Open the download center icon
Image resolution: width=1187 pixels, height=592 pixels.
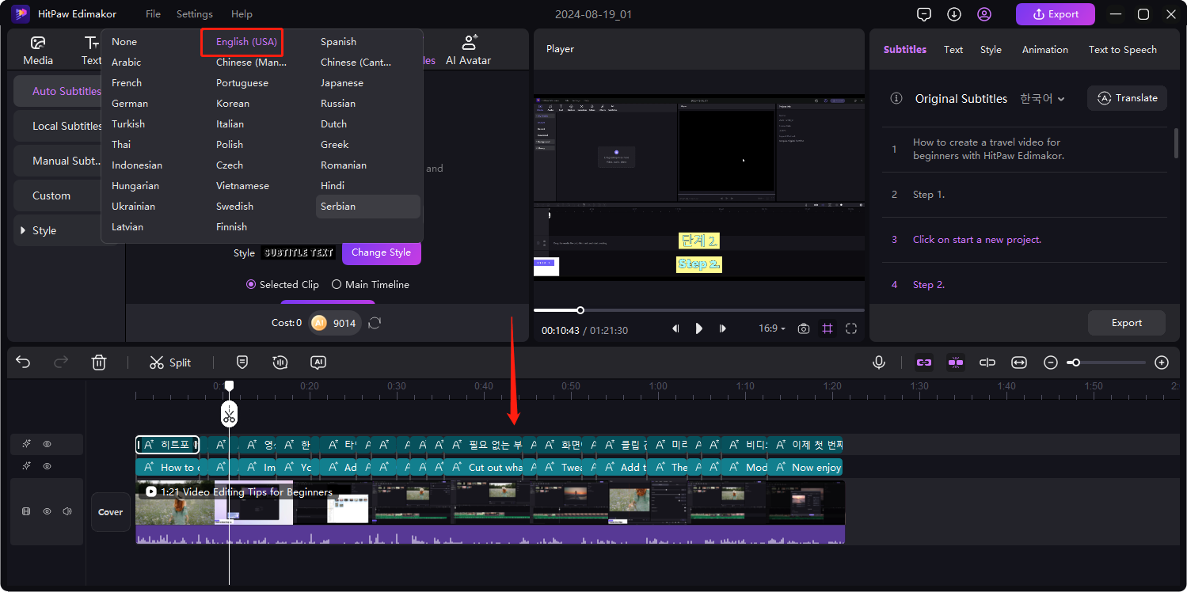point(954,14)
